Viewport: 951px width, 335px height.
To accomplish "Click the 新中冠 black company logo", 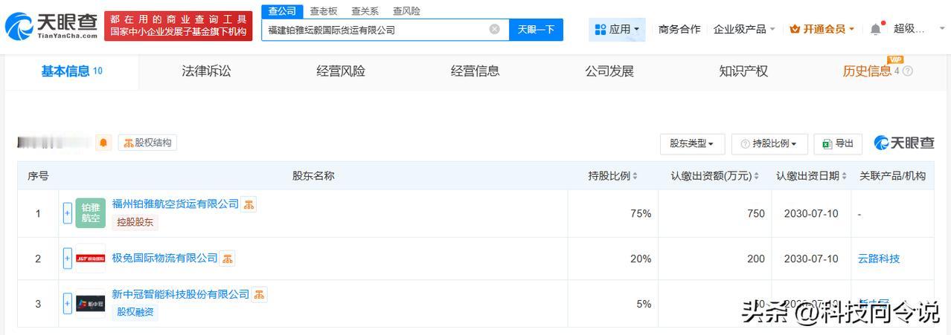I will click(91, 303).
